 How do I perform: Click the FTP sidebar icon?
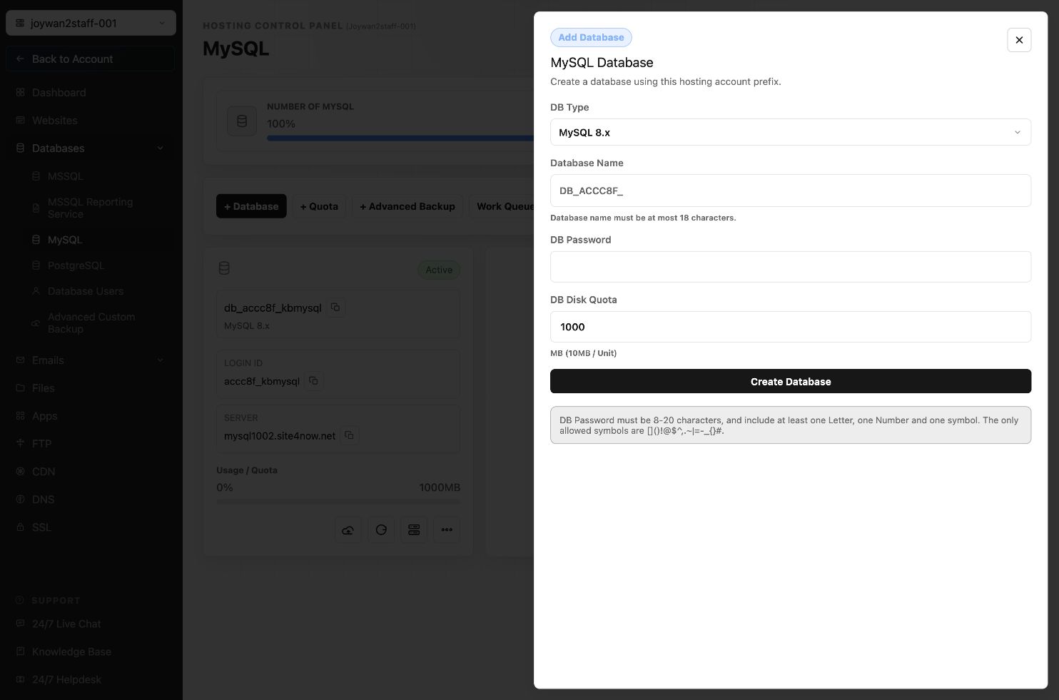point(20,444)
